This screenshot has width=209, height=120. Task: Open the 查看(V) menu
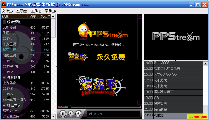[22, 11]
